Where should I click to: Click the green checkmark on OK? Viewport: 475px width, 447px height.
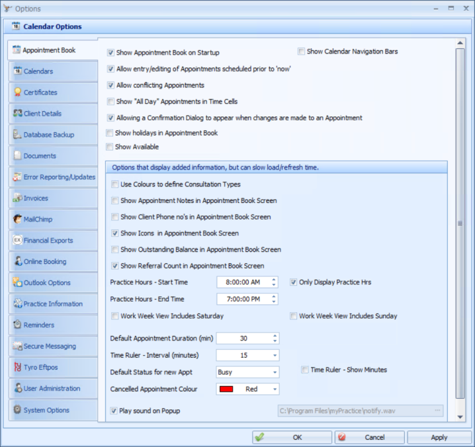259,437
